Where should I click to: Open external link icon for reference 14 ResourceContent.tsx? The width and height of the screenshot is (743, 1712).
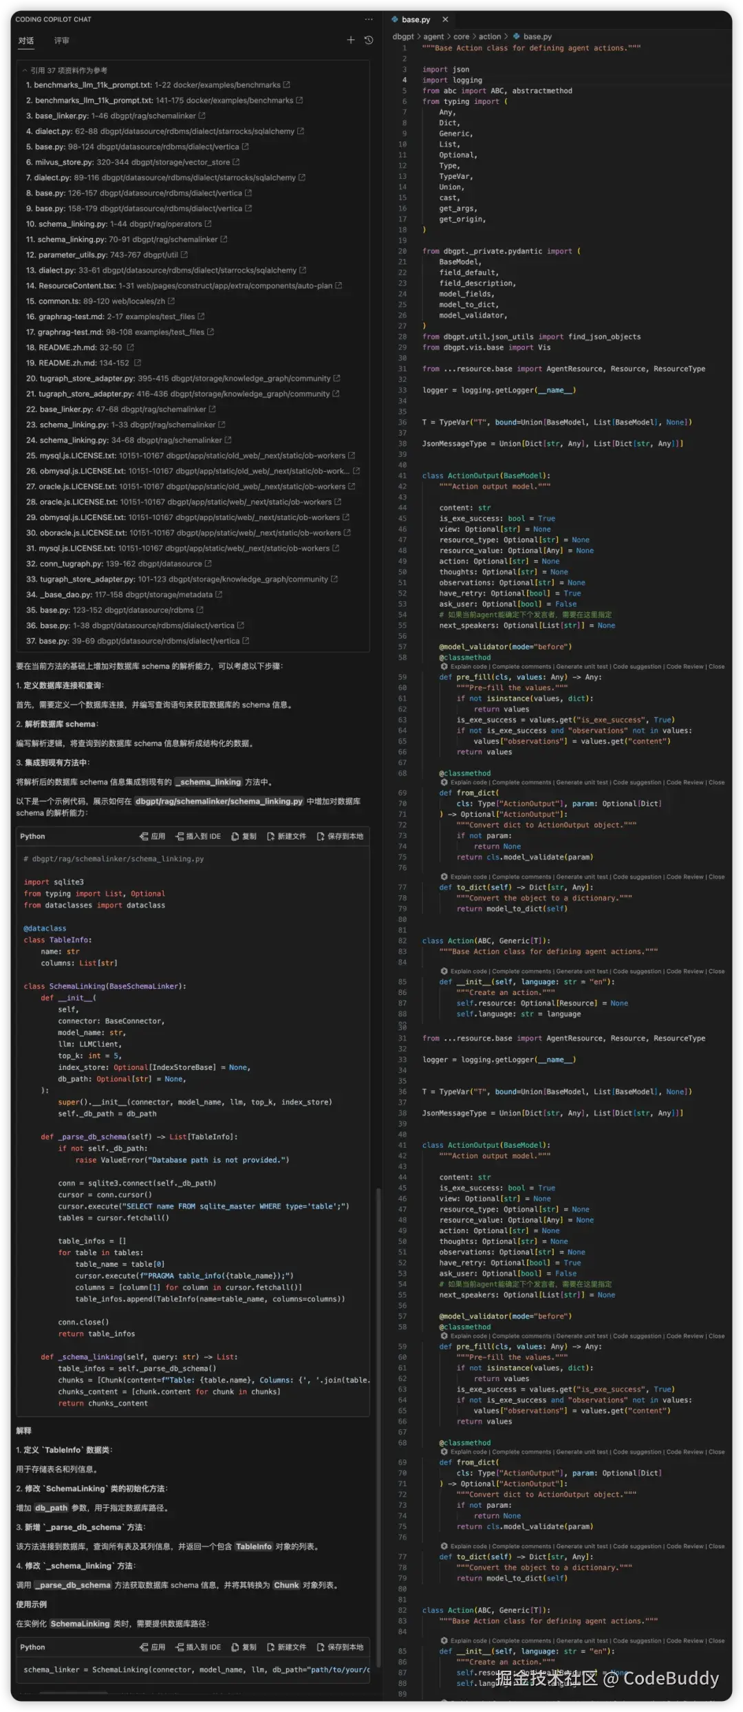(x=338, y=286)
